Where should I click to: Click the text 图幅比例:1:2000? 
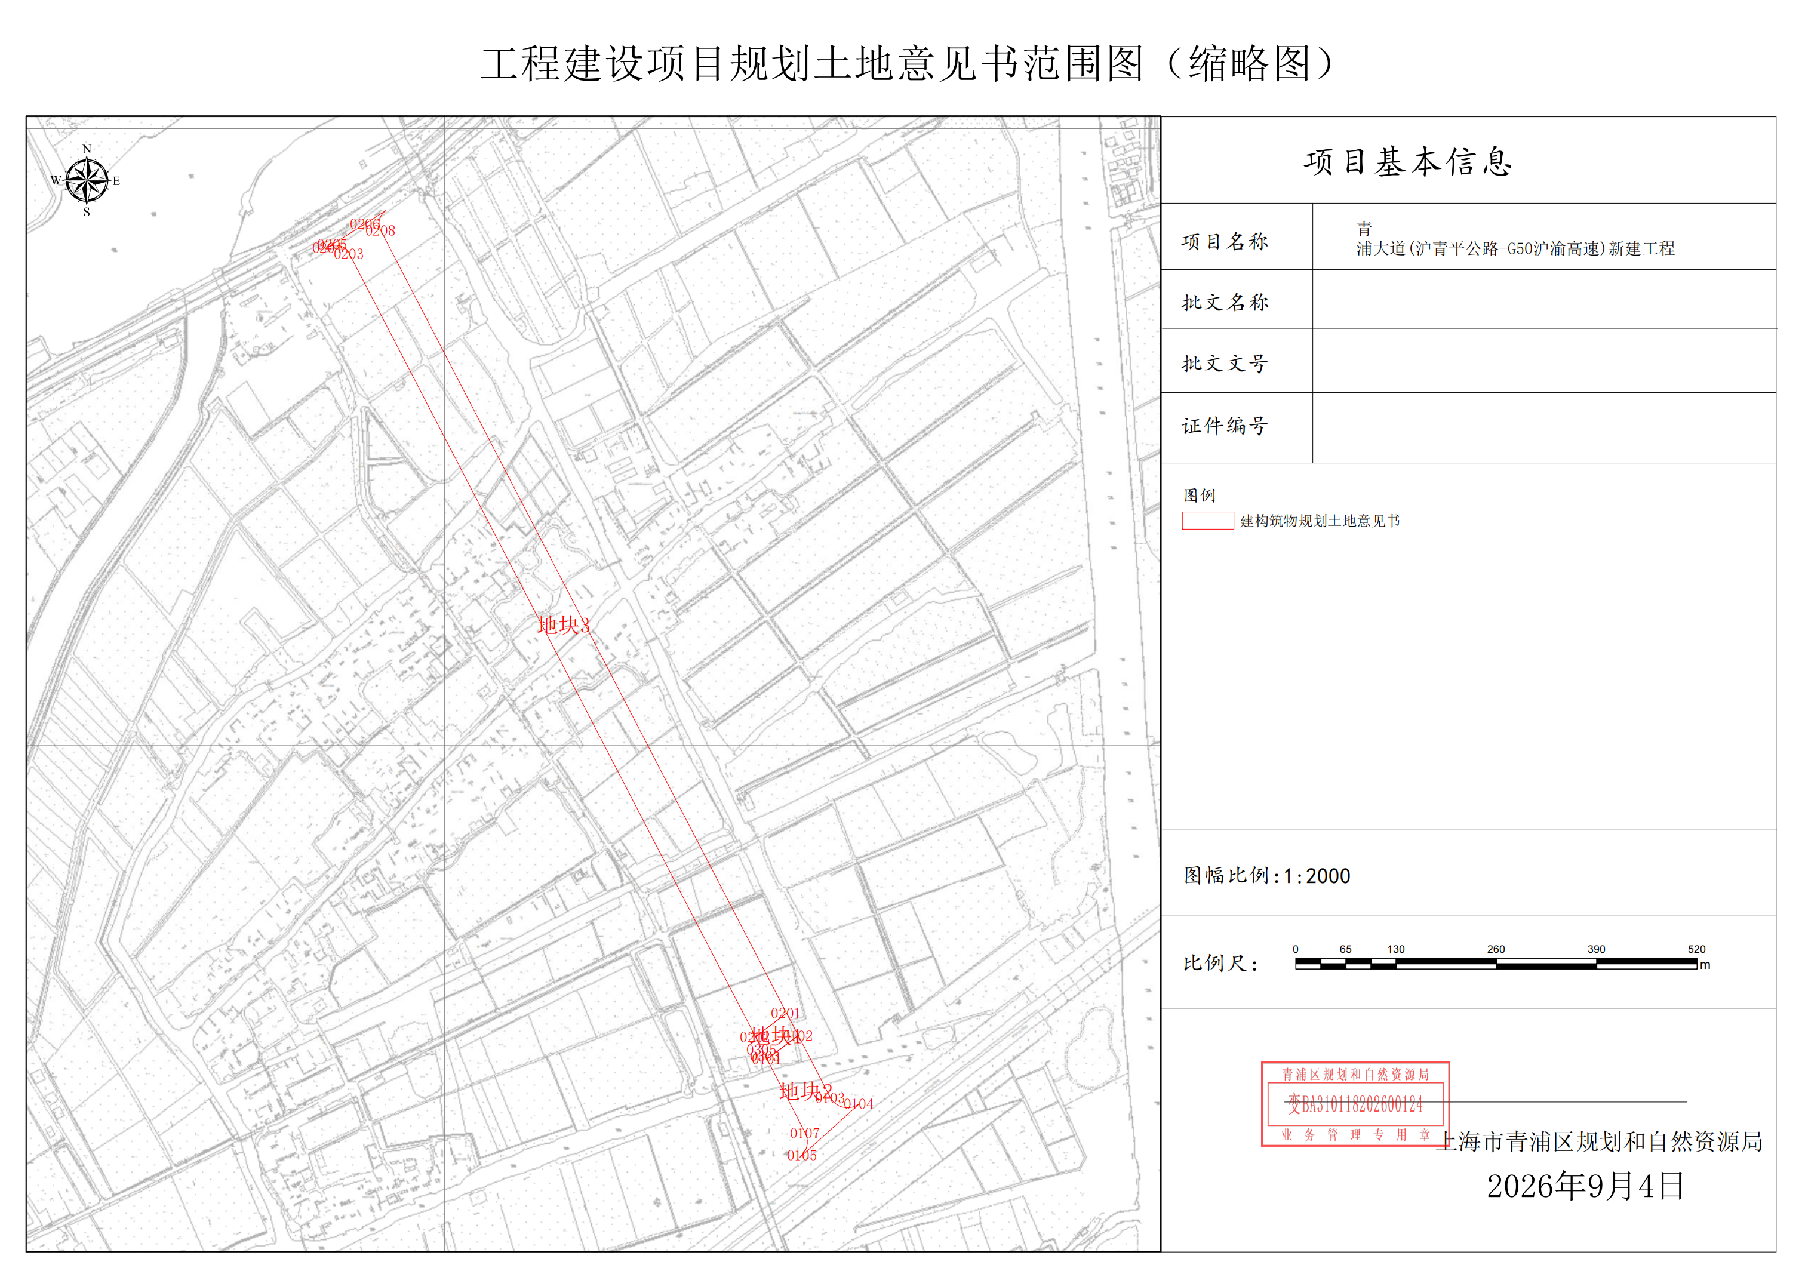point(1267,876)
